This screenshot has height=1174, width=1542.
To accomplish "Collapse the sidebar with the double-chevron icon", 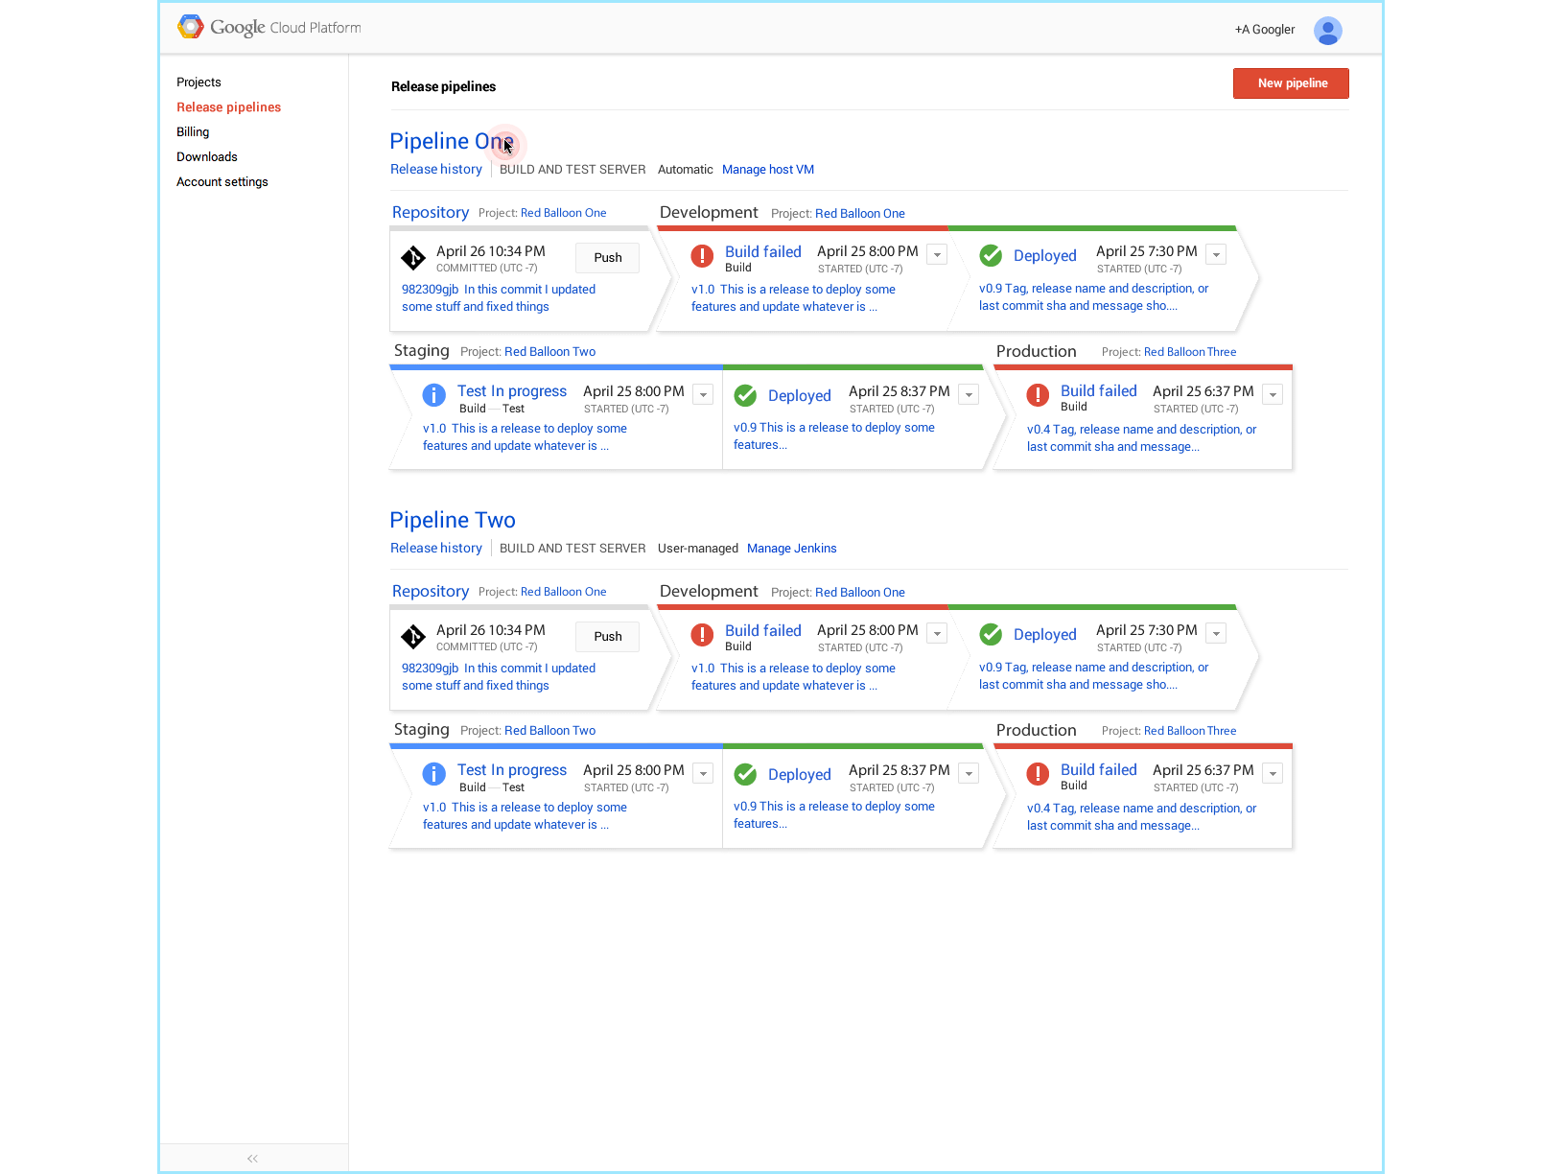I will point(253,1159).
